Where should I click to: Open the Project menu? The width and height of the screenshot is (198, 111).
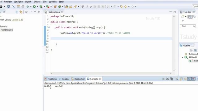point(37,2)
